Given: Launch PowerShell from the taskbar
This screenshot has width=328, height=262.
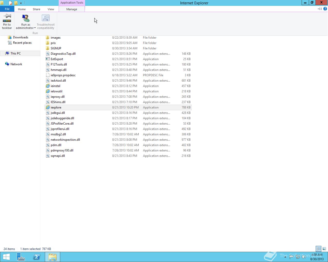Looking at the screenshot, I should click(37, 257).
